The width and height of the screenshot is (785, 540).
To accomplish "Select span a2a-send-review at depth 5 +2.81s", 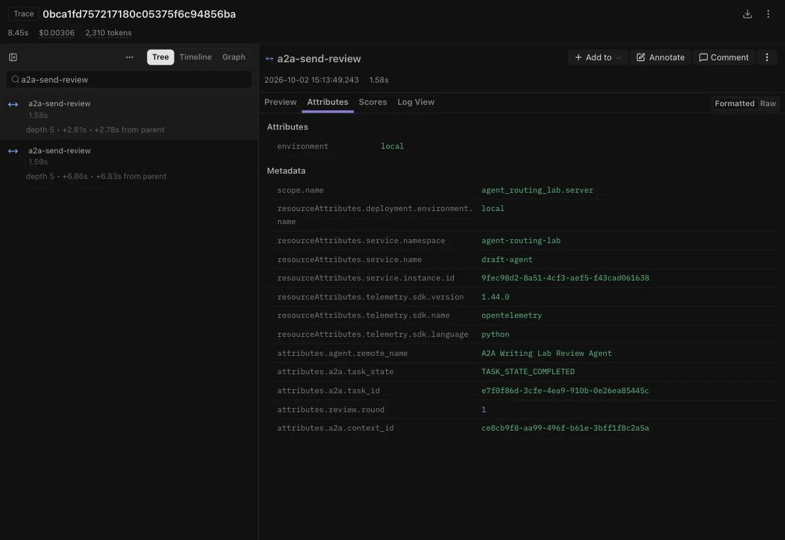I will [x=129, y=116].
